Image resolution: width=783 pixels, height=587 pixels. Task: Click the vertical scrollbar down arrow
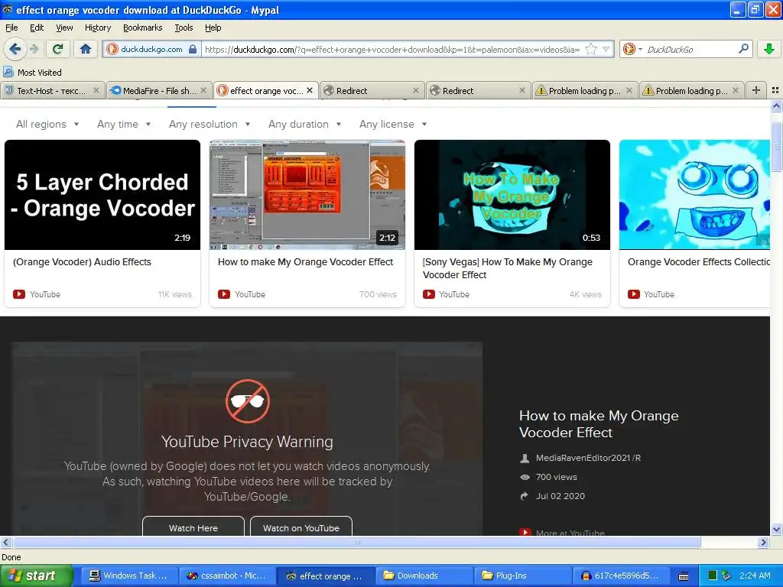776,529
